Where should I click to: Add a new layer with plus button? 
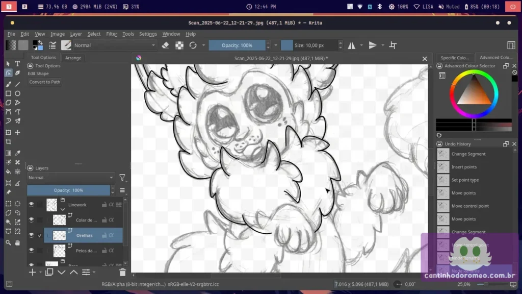pyautogui.click(x=32, y=273)
